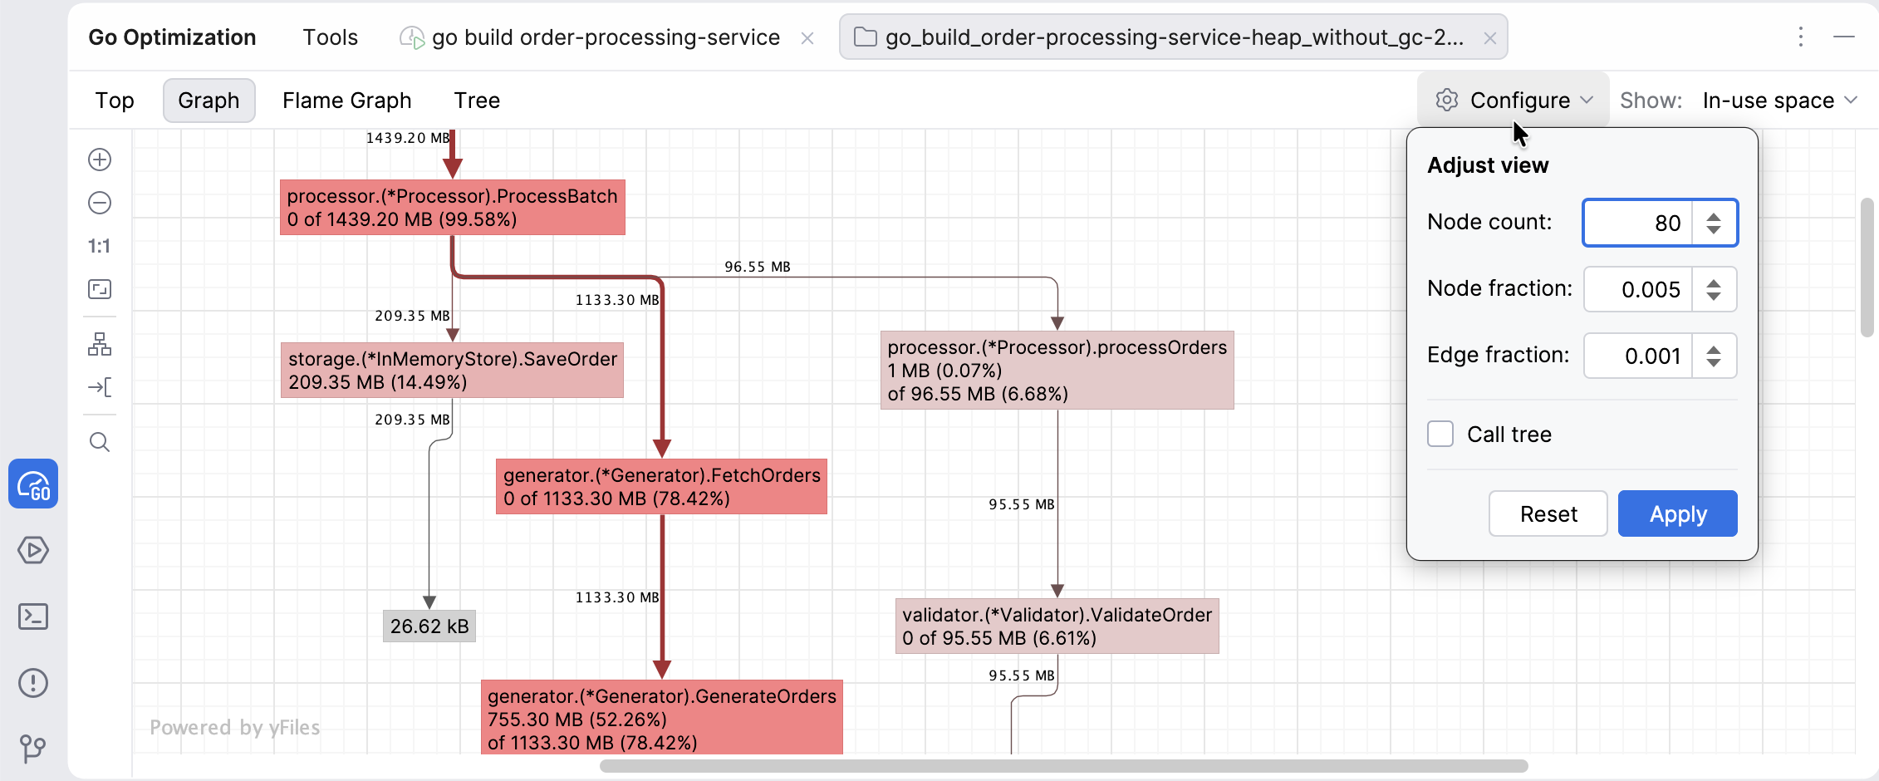Select the 26.62 kB graph node
This screenshot has width=1879, height=781.
[x=429, y=626]
